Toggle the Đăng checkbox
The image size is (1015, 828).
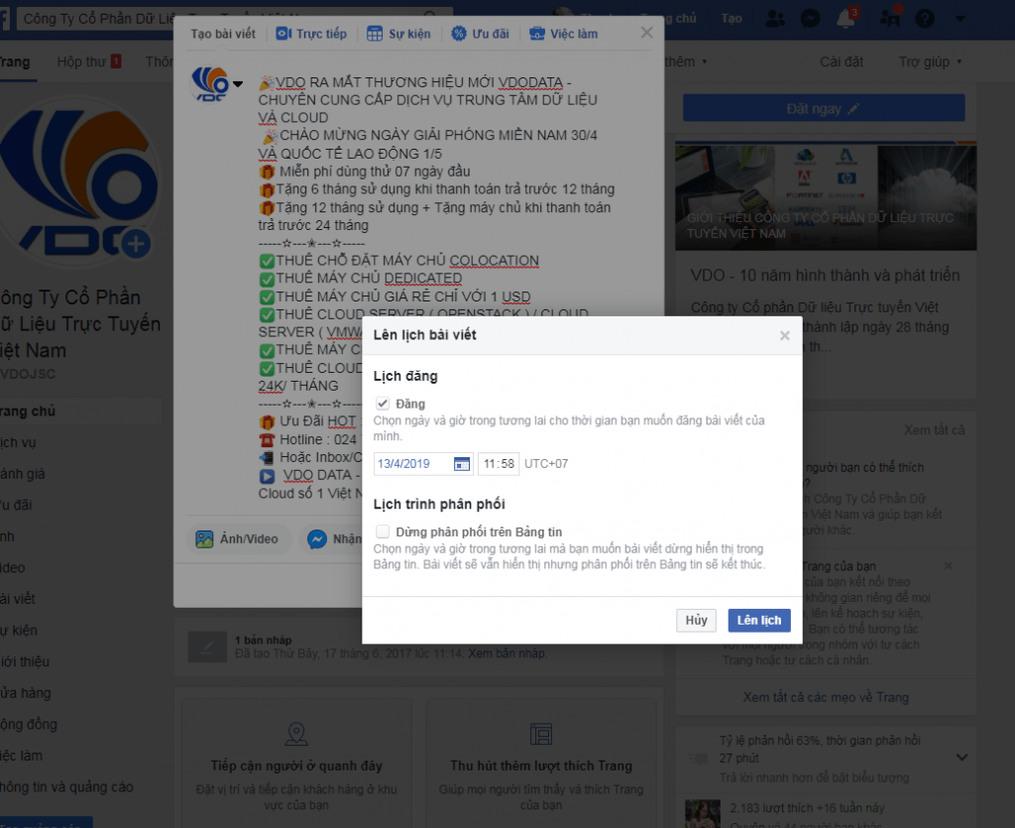pyautogui.click(x=383, y=404)
